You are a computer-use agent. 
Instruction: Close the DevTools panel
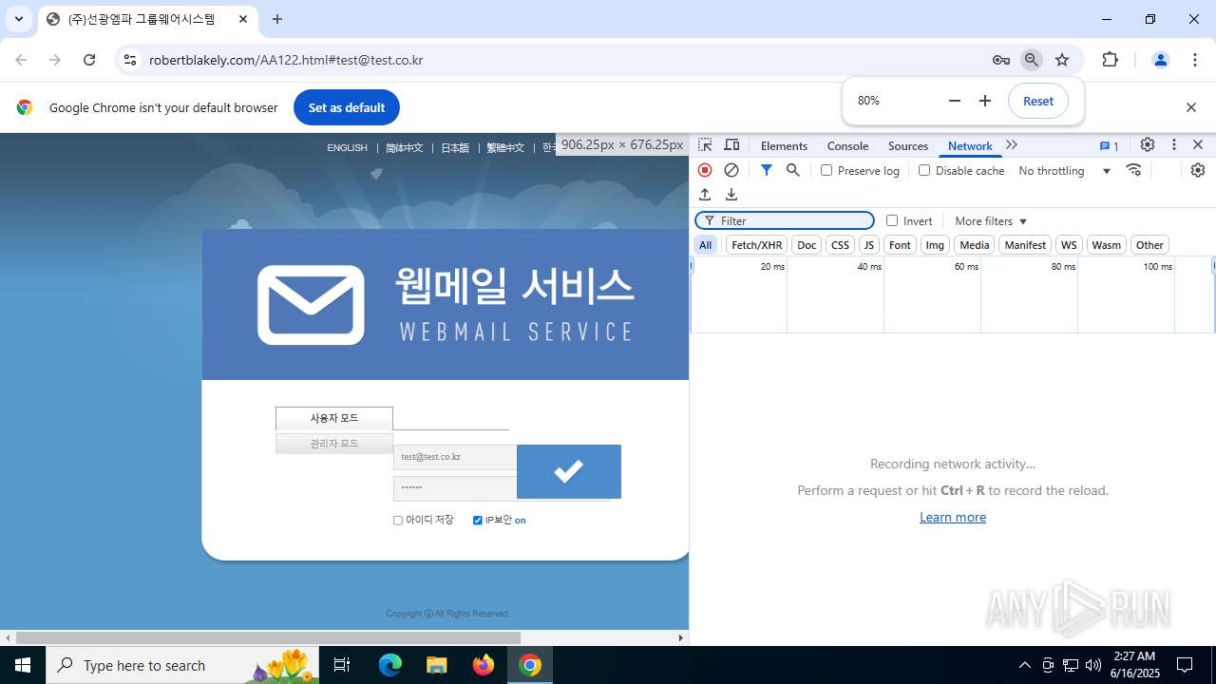pos(1198,145)
